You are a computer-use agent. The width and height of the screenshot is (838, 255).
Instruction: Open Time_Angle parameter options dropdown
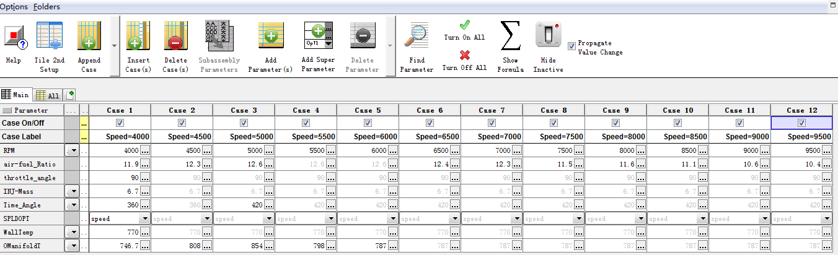click(72, 205)
